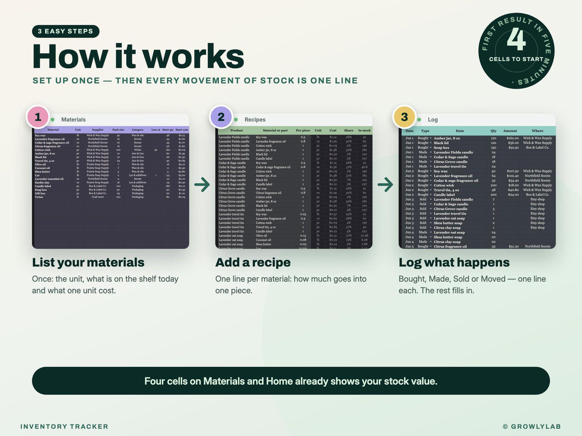Click the 0.25 per-piece value in Recipes
582x436 pixels.
click(303, 214)
